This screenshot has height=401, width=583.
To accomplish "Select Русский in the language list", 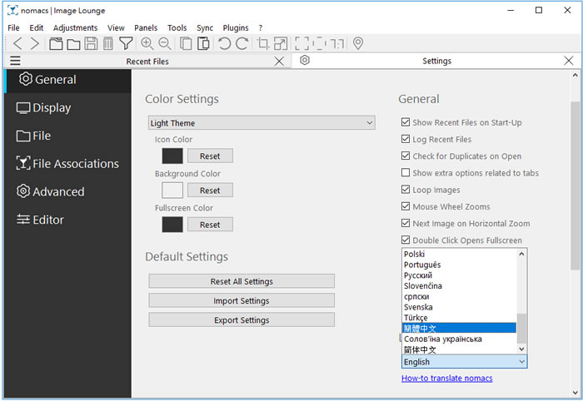I will click(459, 275).
